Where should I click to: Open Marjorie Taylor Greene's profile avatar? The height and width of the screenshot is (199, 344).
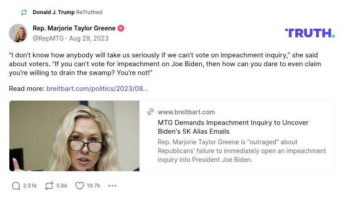(x=18, y=33)
